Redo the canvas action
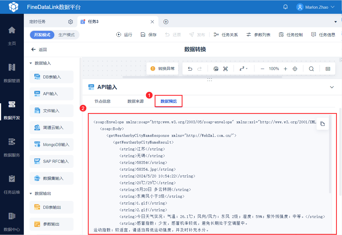This screenshot has width=342, height=235. (200, 69)
